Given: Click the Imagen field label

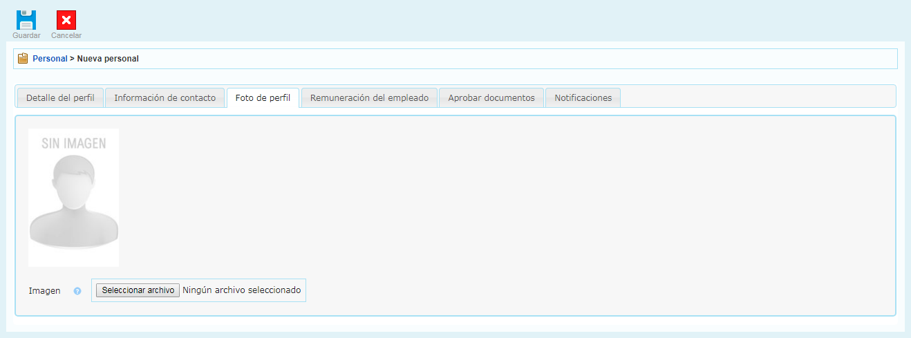Looking at the screenshot, I should pyautogui.click(x=44, y=291).
